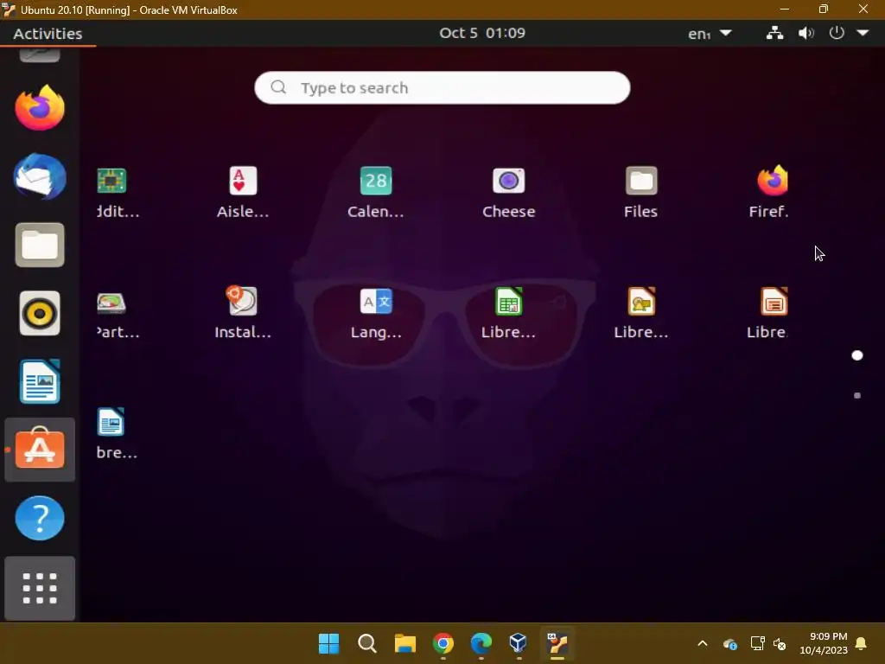Open VirtualBox Manager from the taskbar
The image size is (885, 664).
(519, 643)
